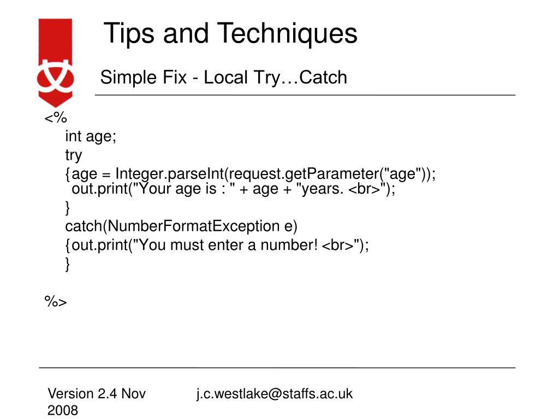Click the horizontal rule under the subtitle
The width and height of the screenshot is (559, 419).
click(x=305, y=95)
